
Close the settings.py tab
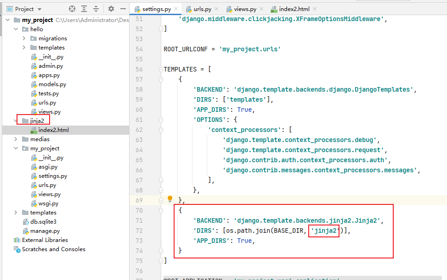[176, 9]
